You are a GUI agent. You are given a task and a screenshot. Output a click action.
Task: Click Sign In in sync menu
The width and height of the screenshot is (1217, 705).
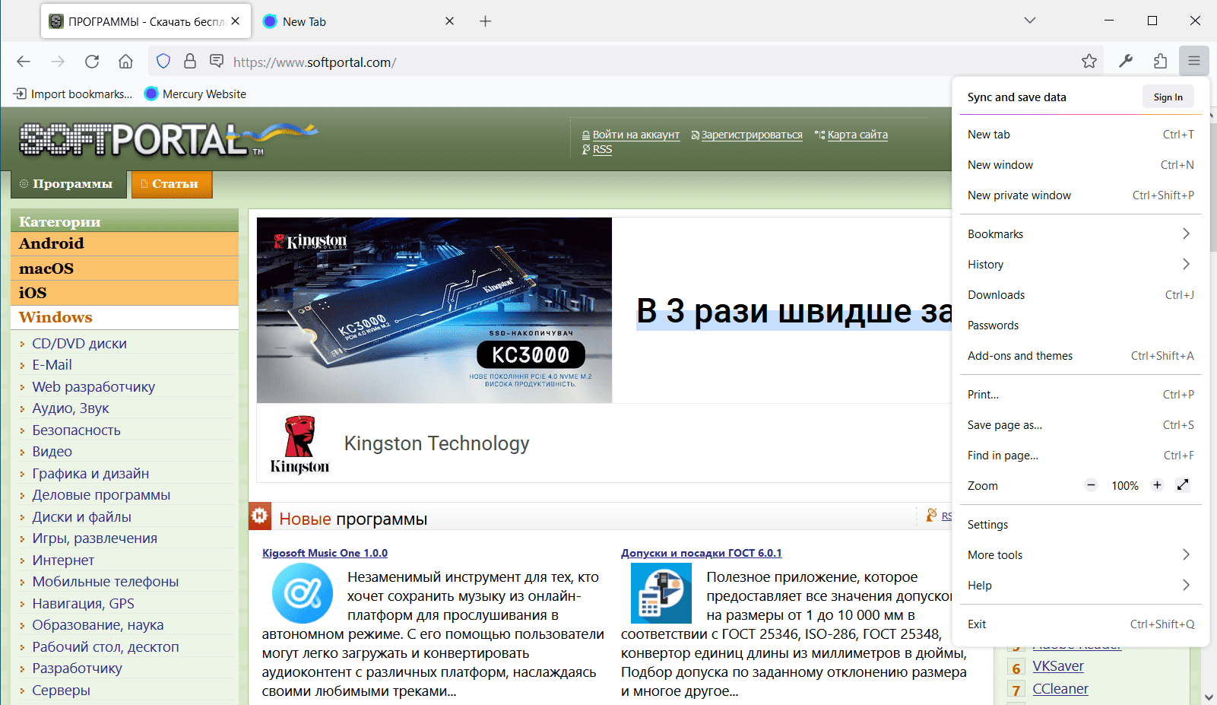tap(1168, 97)
